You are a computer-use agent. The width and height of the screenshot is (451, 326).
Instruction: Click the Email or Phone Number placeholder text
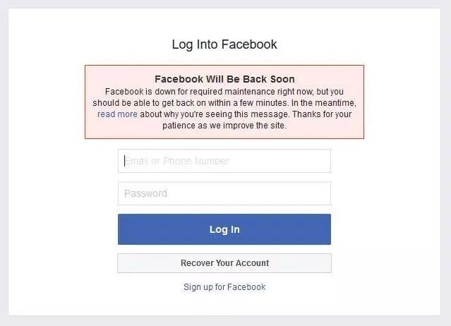(x=177, y=161)
